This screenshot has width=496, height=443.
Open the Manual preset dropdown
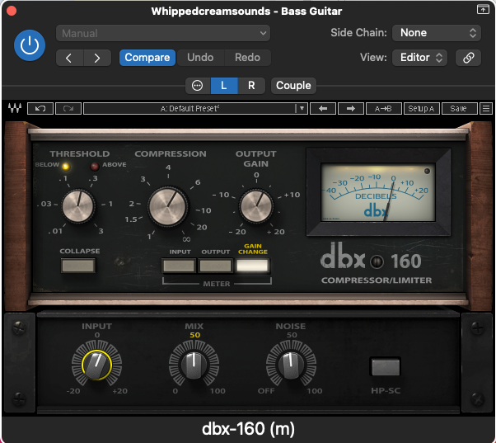pyautogui.click(x=163, y=33)
